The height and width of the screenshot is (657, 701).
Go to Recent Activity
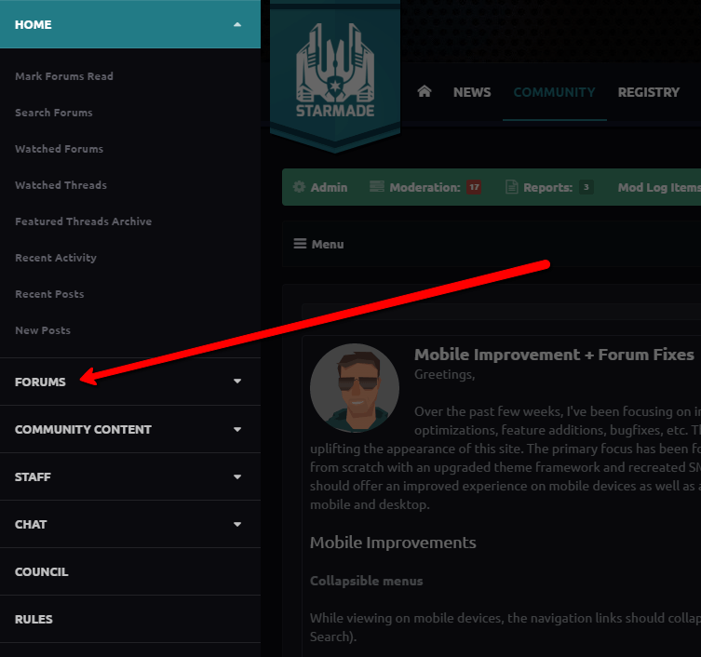tap(56, 258)
